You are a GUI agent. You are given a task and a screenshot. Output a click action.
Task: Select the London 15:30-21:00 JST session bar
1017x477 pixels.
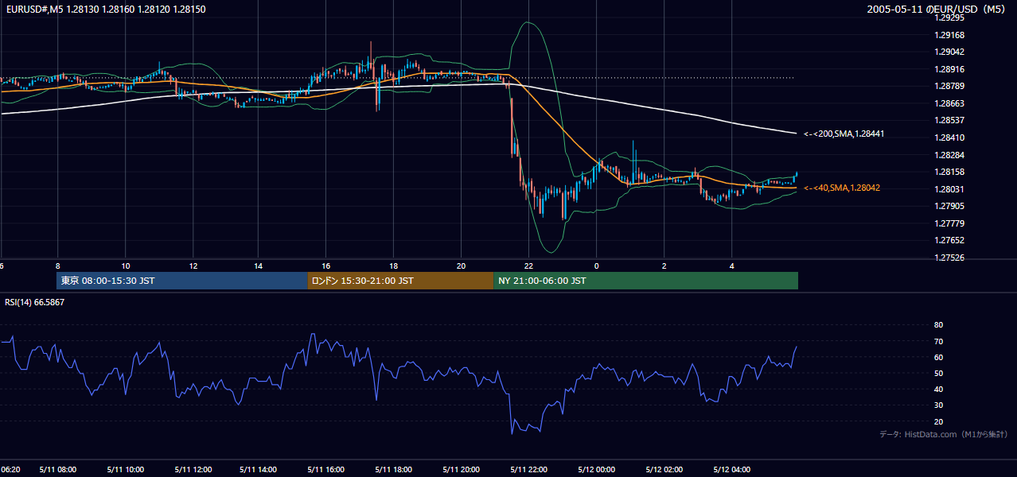point(400,281)
